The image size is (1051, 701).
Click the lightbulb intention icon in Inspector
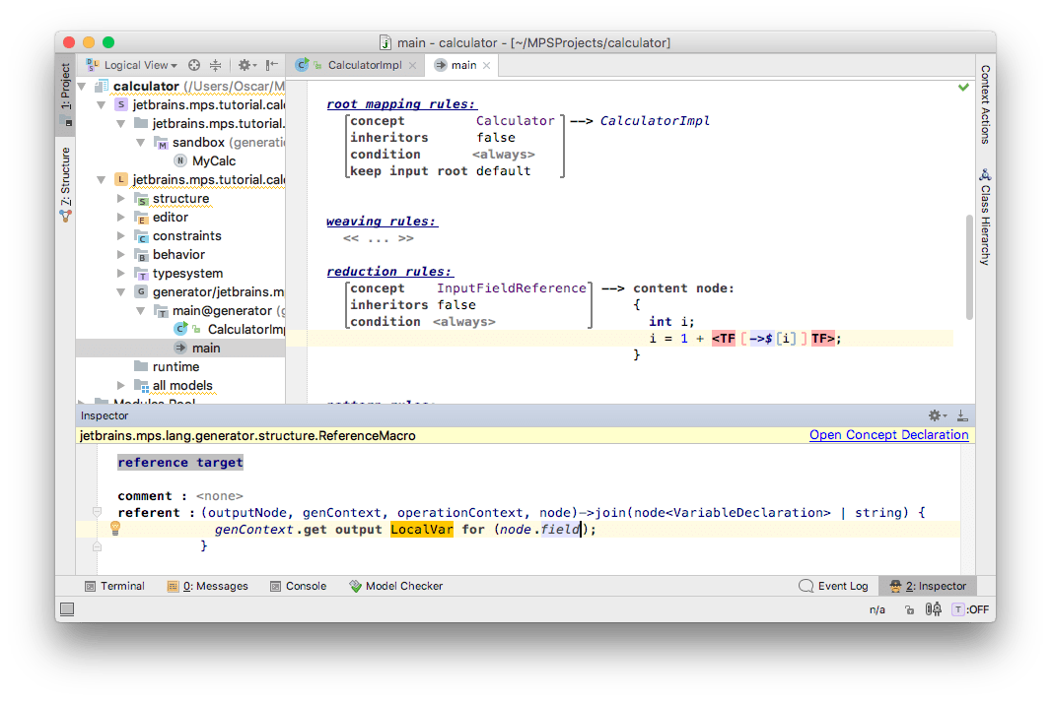[x=114, y=529]
